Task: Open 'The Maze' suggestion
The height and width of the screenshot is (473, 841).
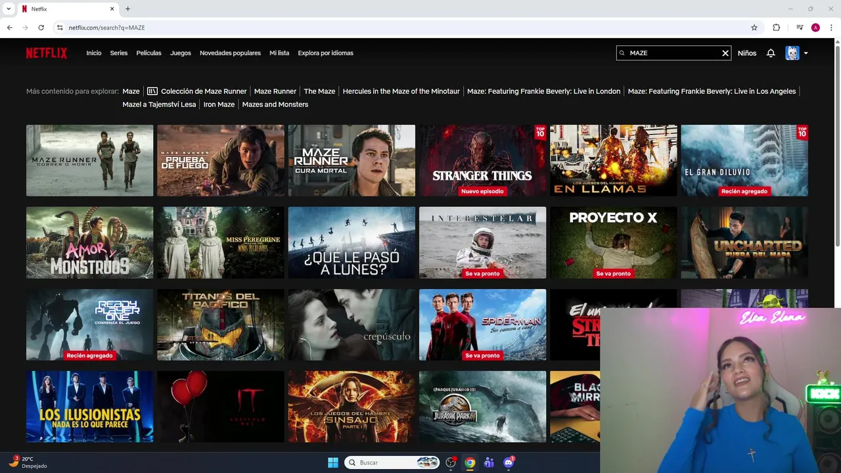Action: click(319, 91)
